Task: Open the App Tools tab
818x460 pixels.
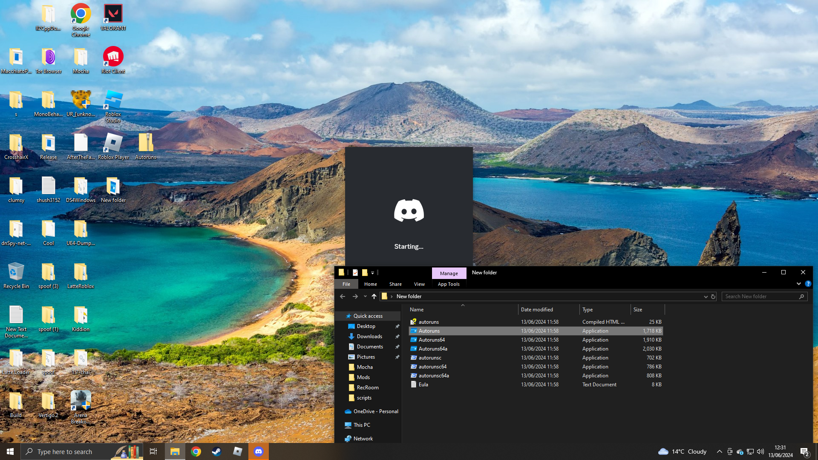Action: pyautogui.click(x=449, y=284)
